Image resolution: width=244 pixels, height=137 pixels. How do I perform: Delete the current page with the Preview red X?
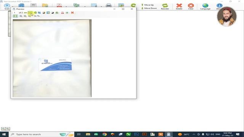[x=72, y=13]
